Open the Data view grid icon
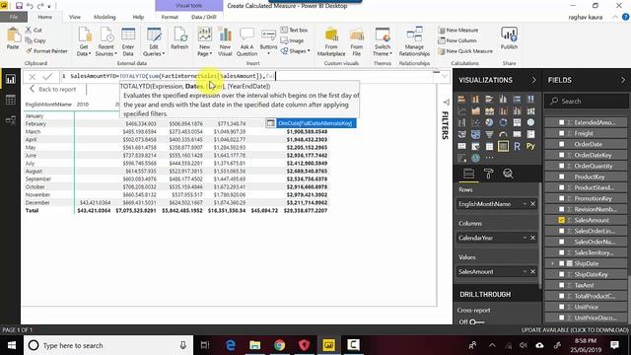Image resolution: width=631 pixels, height=355 pixels. [x=11, y=100]
